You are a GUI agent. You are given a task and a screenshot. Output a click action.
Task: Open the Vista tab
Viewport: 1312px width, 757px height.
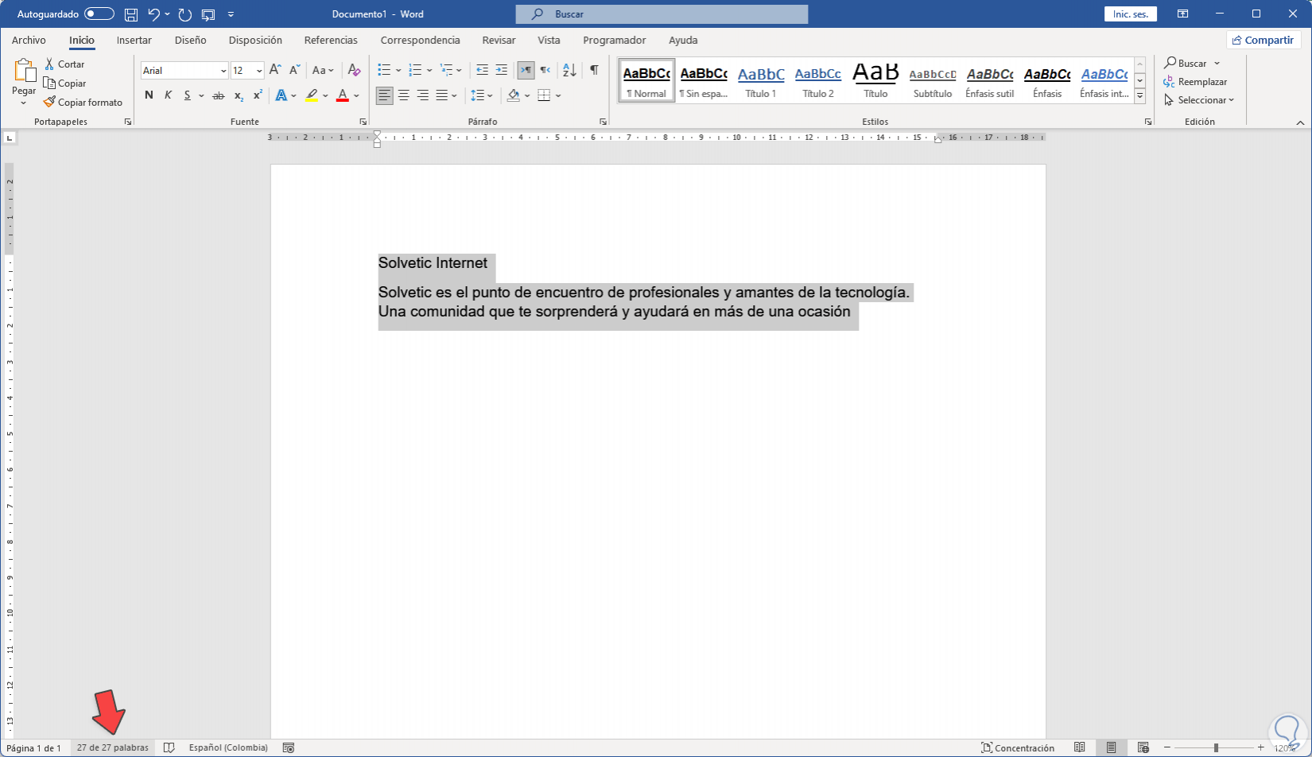click(x=549, y=40)
